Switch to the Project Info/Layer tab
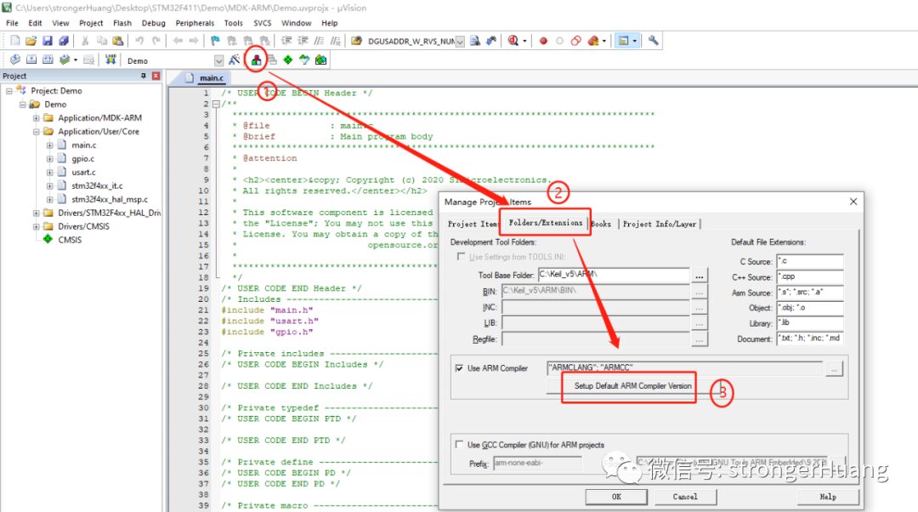Screen dimensions: 918x512 (660, 224)
